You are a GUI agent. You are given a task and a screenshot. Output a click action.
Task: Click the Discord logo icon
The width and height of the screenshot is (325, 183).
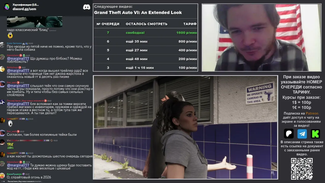coord(87,7)
